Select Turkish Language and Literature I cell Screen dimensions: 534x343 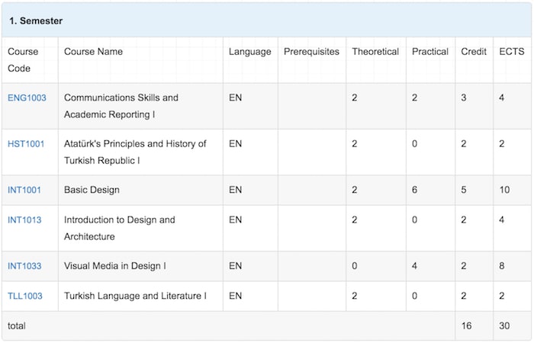tap(140, 296)
